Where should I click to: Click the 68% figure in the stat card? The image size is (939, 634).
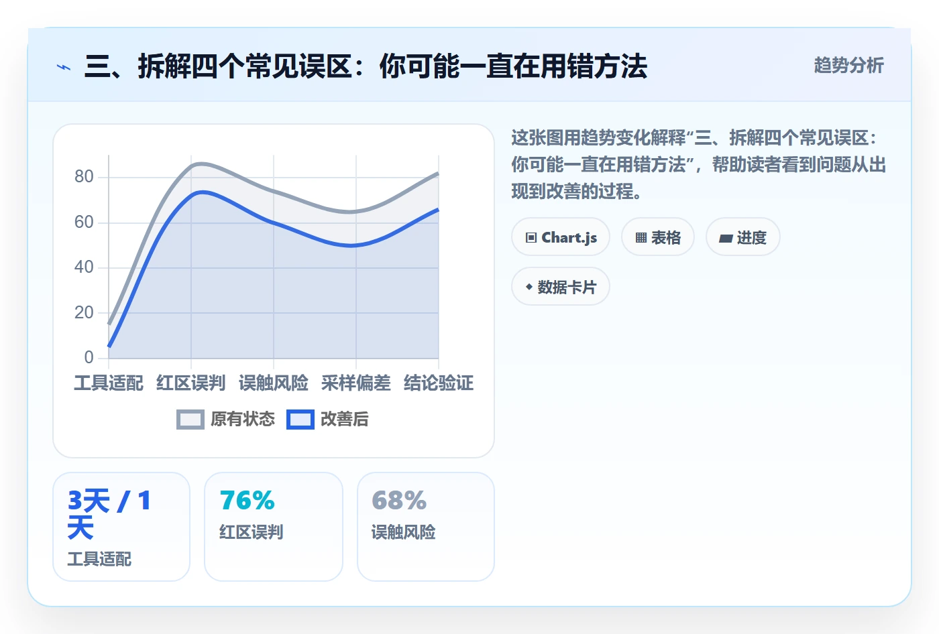[399, 501]
